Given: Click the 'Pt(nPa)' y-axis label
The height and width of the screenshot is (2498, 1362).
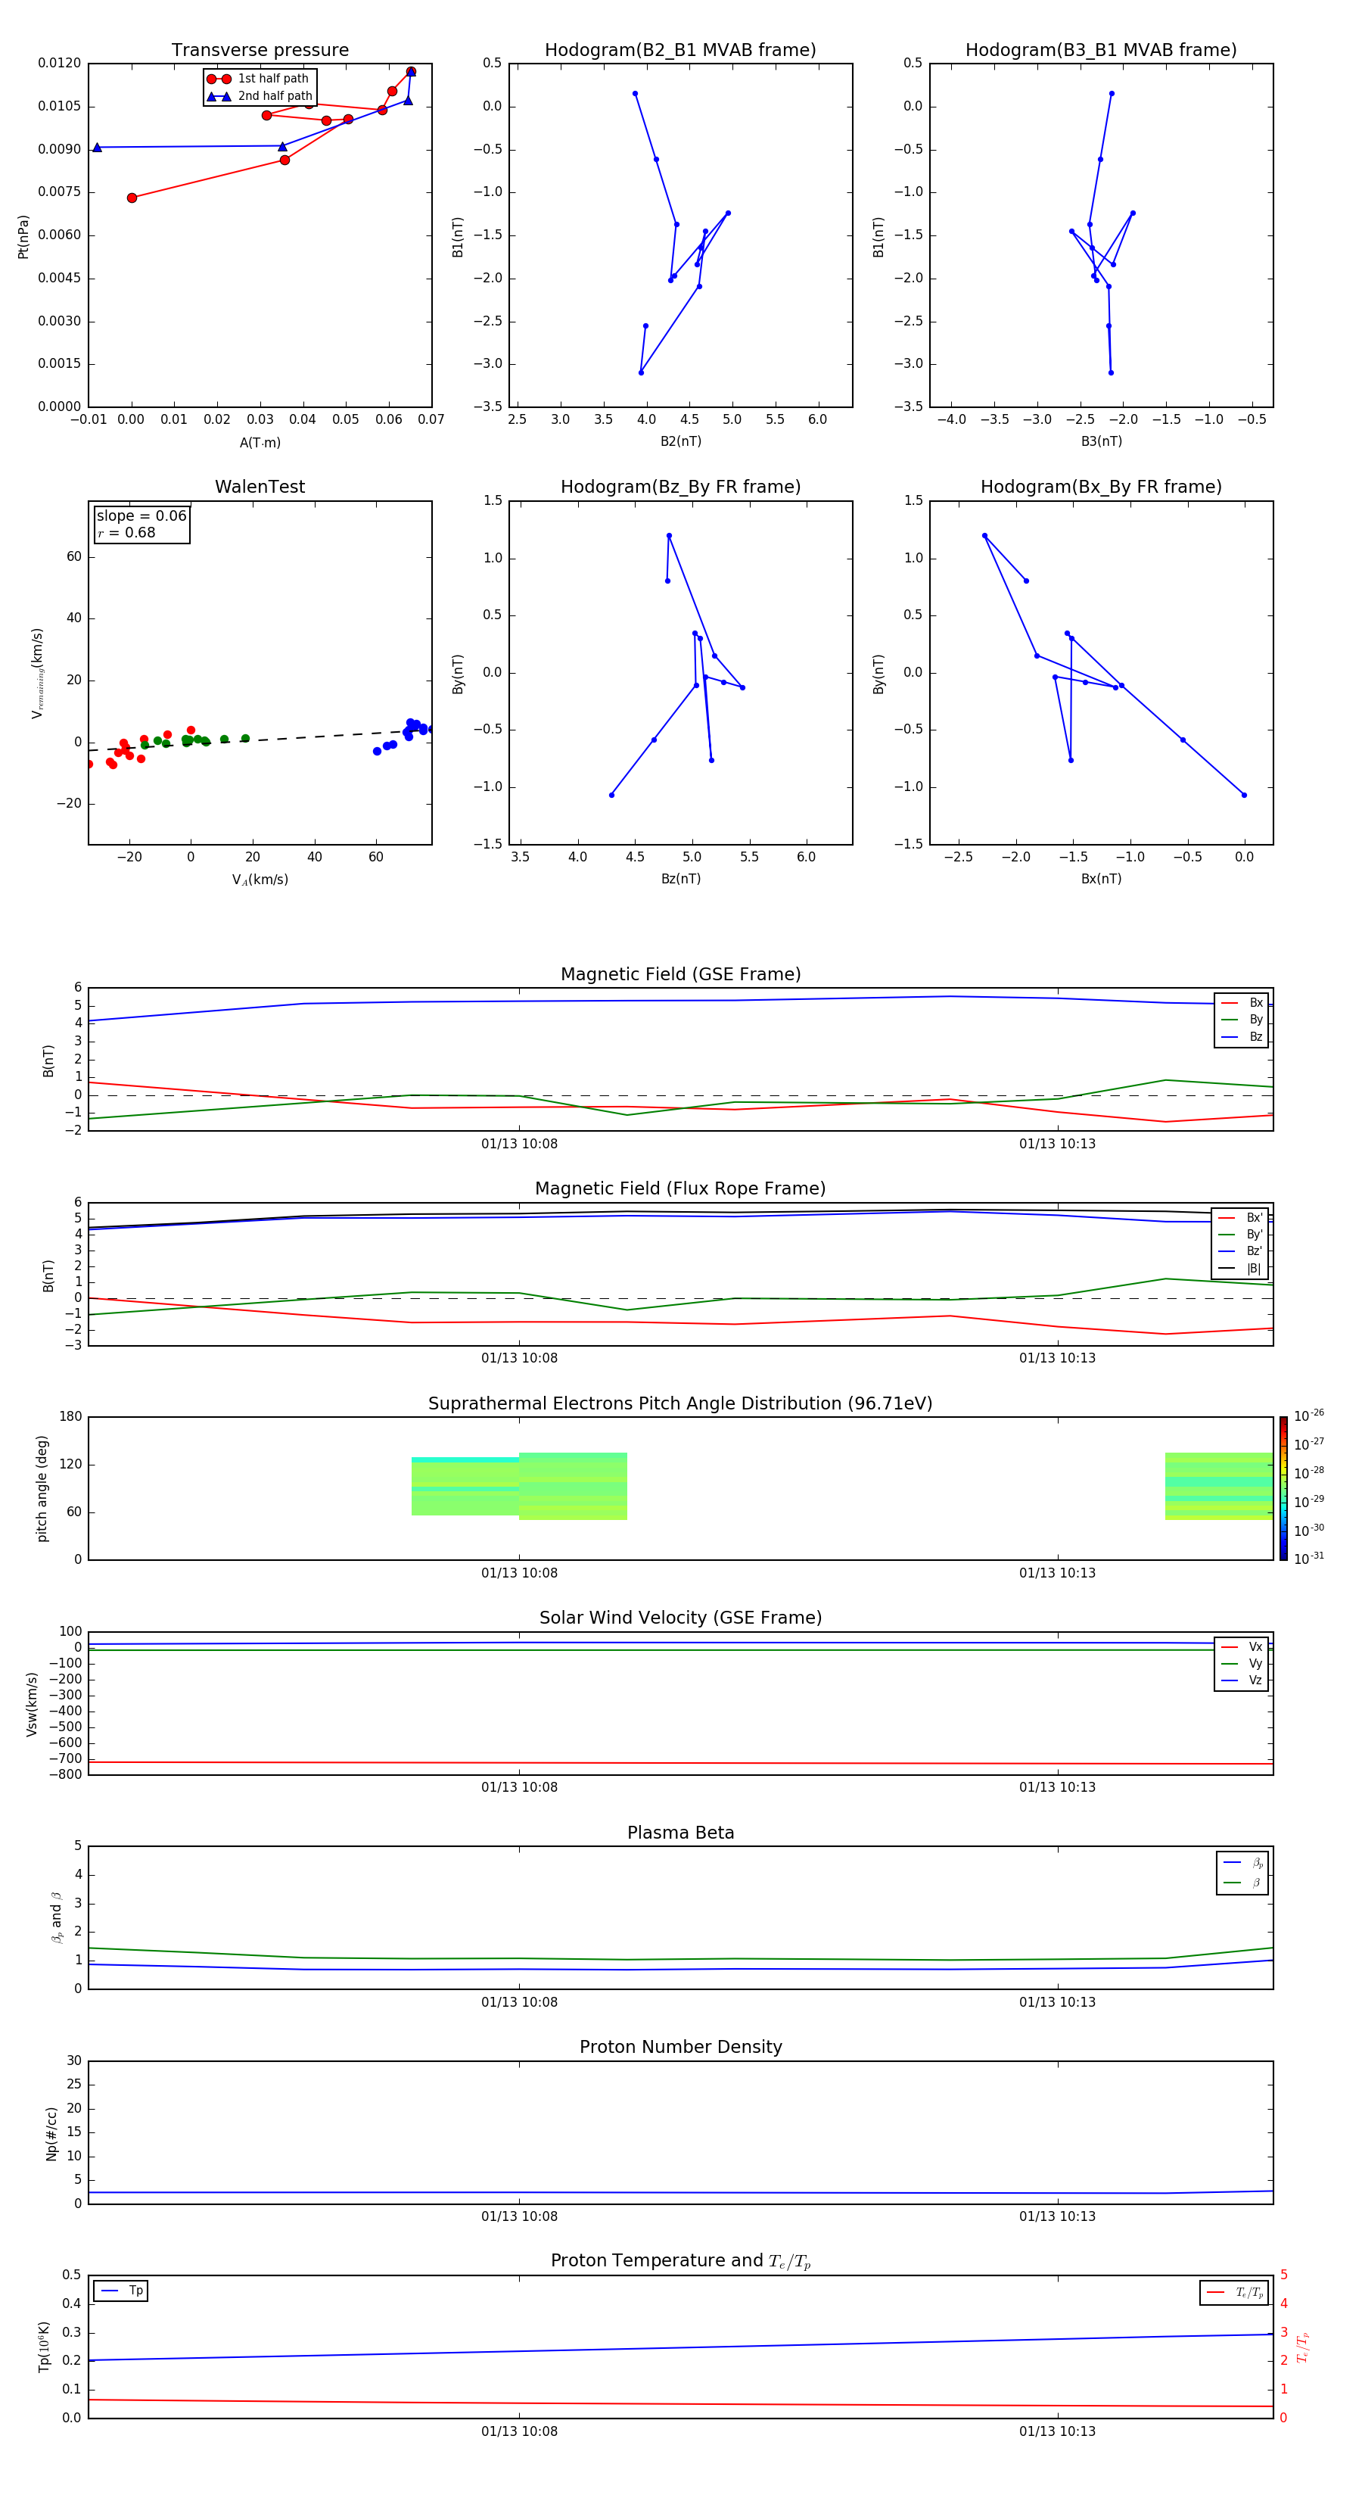Looking at the screenshot, I should 23,237.
